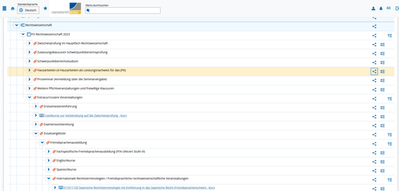Share the Zulassungsklausuren Schwerpunktbereichsprüfung row
This screenshot has height=191, width=399.
(x=374, y=53)
